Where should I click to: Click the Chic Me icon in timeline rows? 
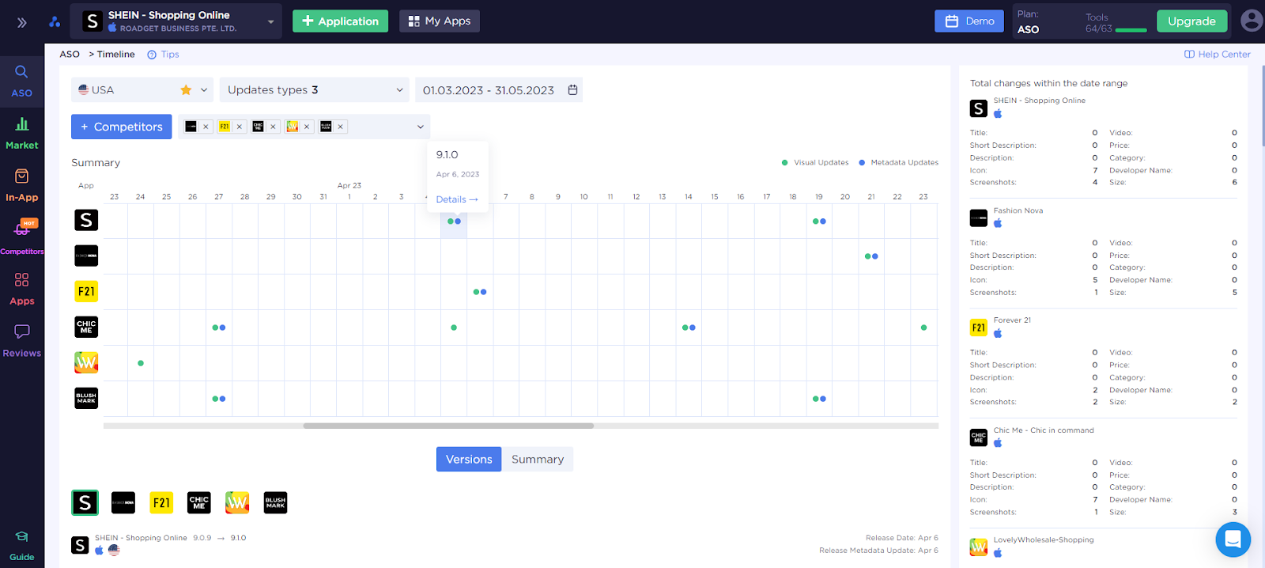86,327
